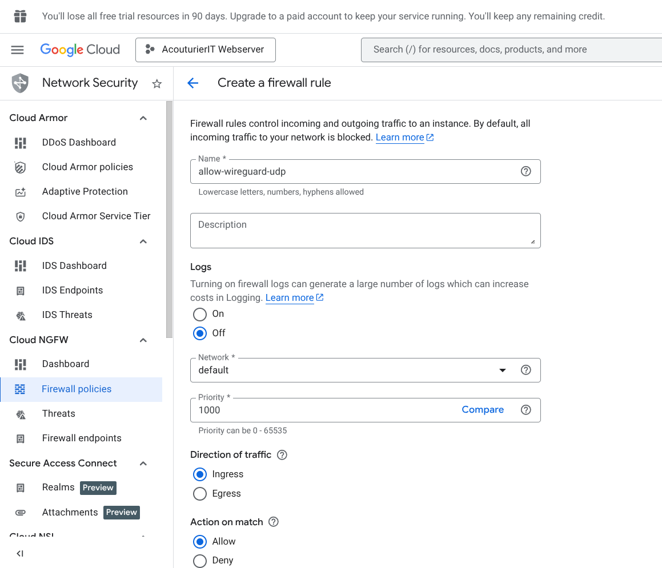Open the help tooltip beside the Name field
The height and width of the screenshot is (568, 662).
pos(525,171)
